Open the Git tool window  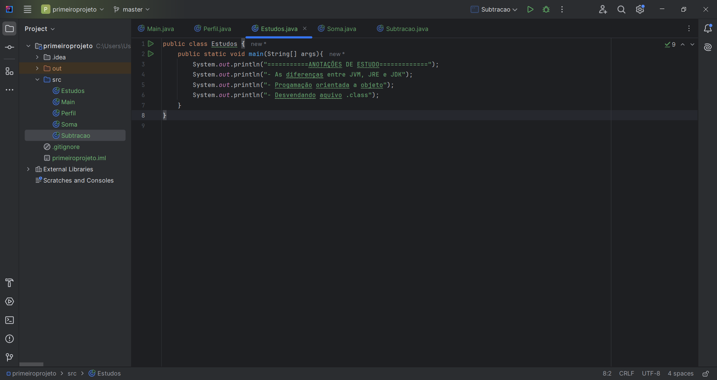(x=9, y=358)
